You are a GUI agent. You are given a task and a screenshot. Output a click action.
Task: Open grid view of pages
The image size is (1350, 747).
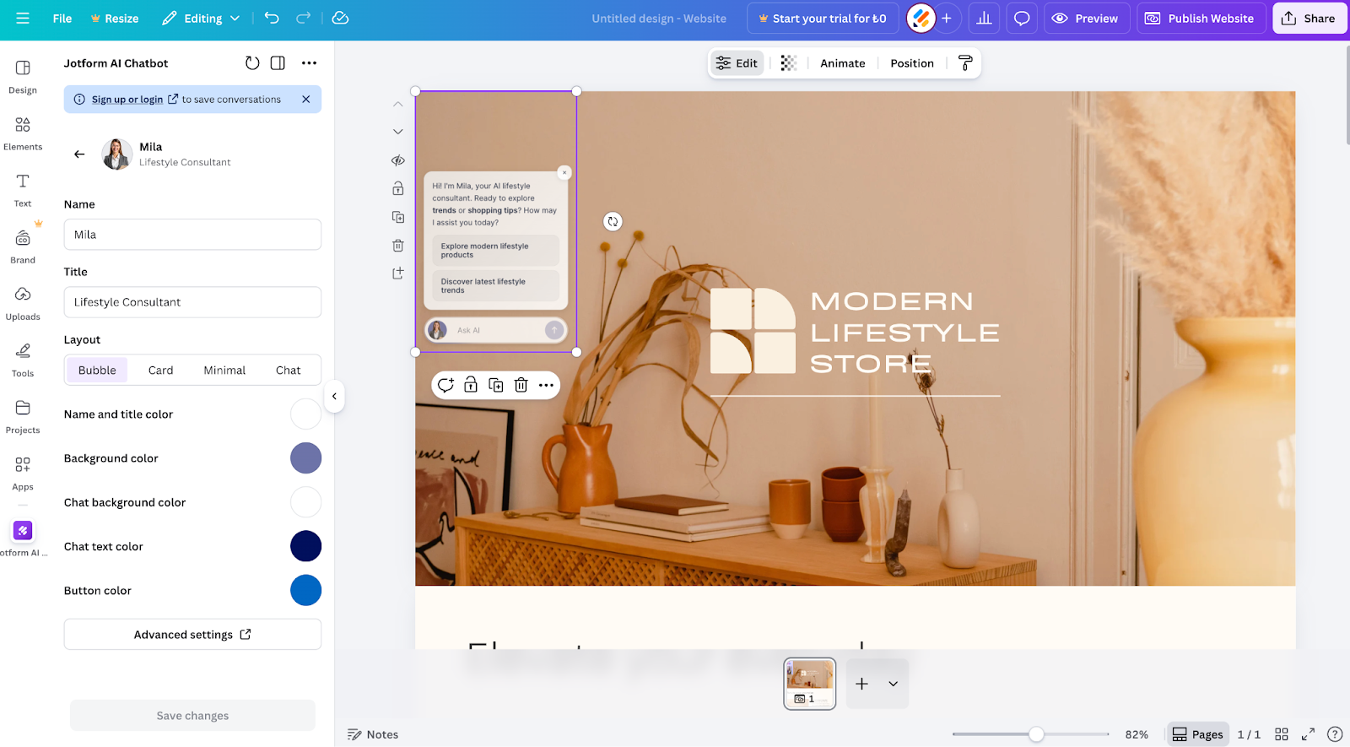1282,734
